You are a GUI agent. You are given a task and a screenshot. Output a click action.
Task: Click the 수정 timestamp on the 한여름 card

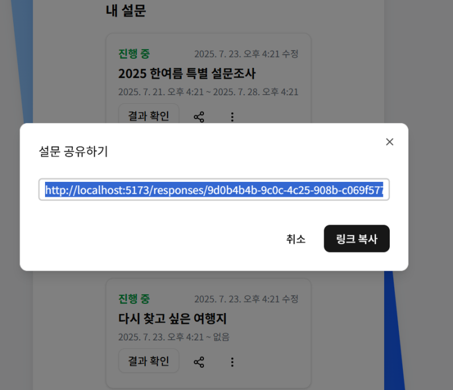pos(246,54)
